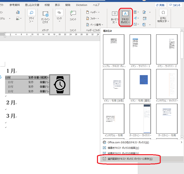
Task: Choose オースティン - 引用 thumbnail
Action: (x=167, y=119)
